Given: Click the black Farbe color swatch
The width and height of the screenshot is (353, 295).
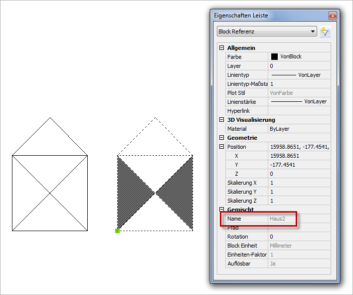Looking at the screenshot, I should click(274, 57).
